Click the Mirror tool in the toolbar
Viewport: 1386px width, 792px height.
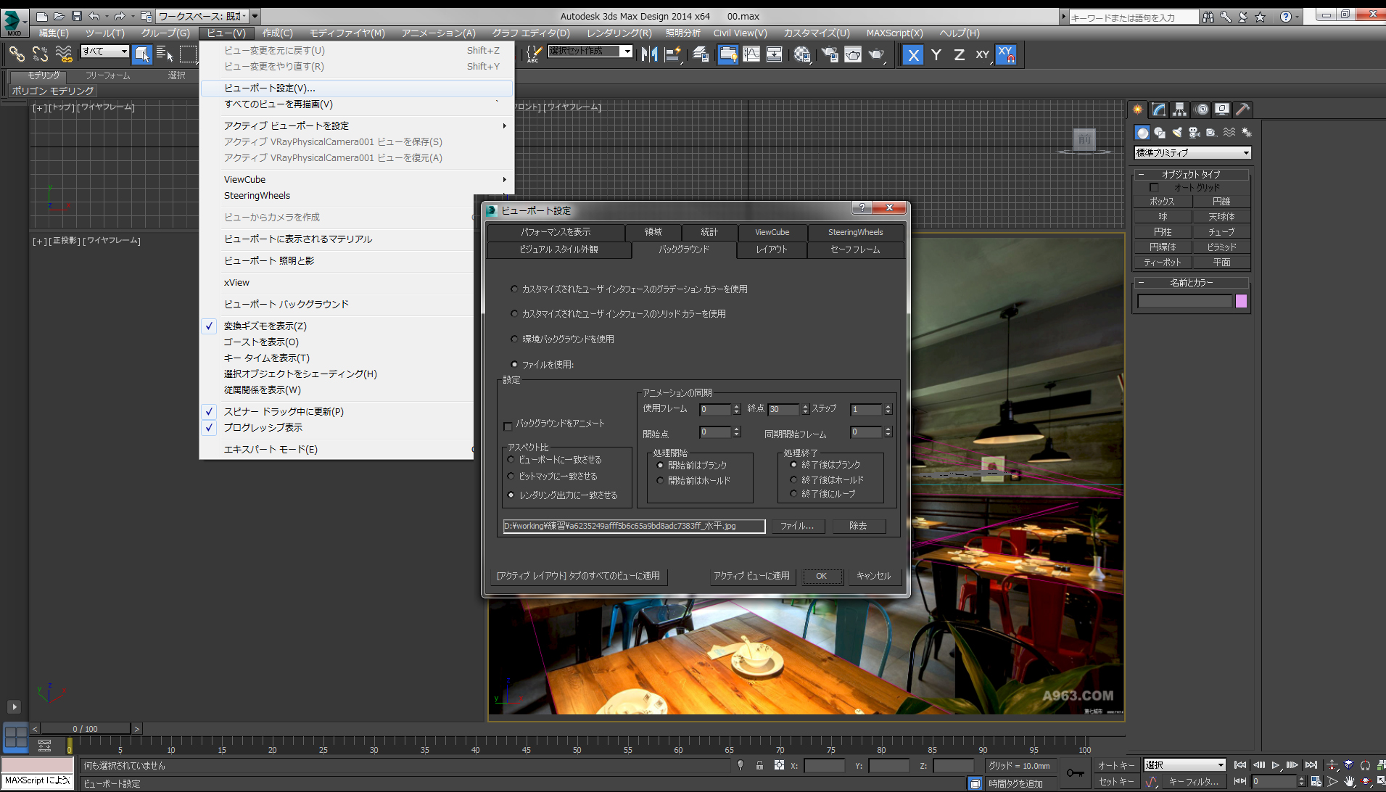(649, 54)
